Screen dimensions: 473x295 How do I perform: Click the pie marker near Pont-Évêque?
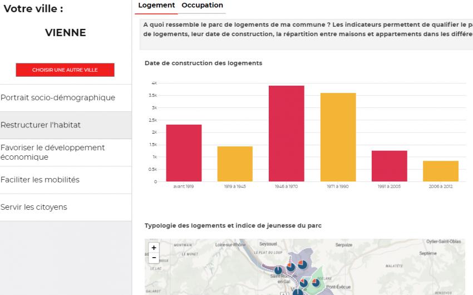coord(316,283)
